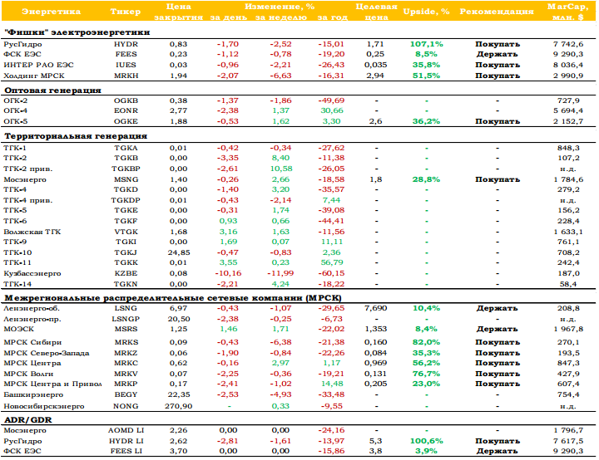This screenshot has height=460, width=599.
Task: Select the 'РусГидро' row with ticker HYDR
Action: (299, 44)
